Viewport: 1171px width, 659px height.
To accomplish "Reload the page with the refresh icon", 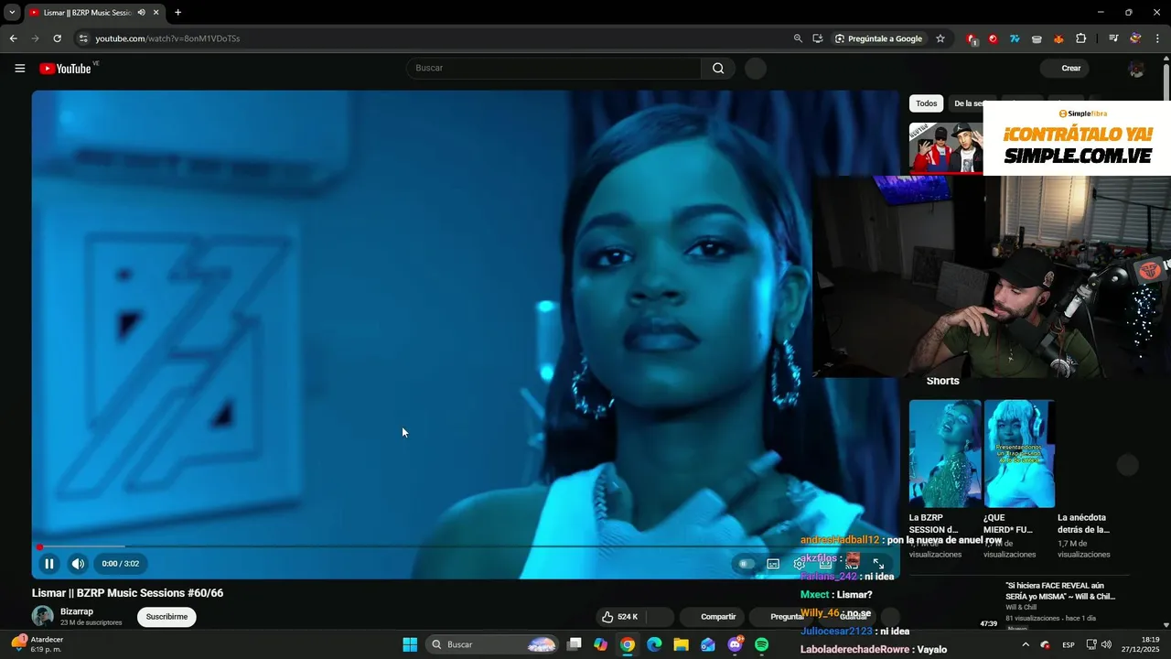I will 57,38.
